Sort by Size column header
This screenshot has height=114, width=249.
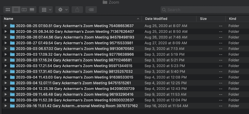[x=211, y=19]
